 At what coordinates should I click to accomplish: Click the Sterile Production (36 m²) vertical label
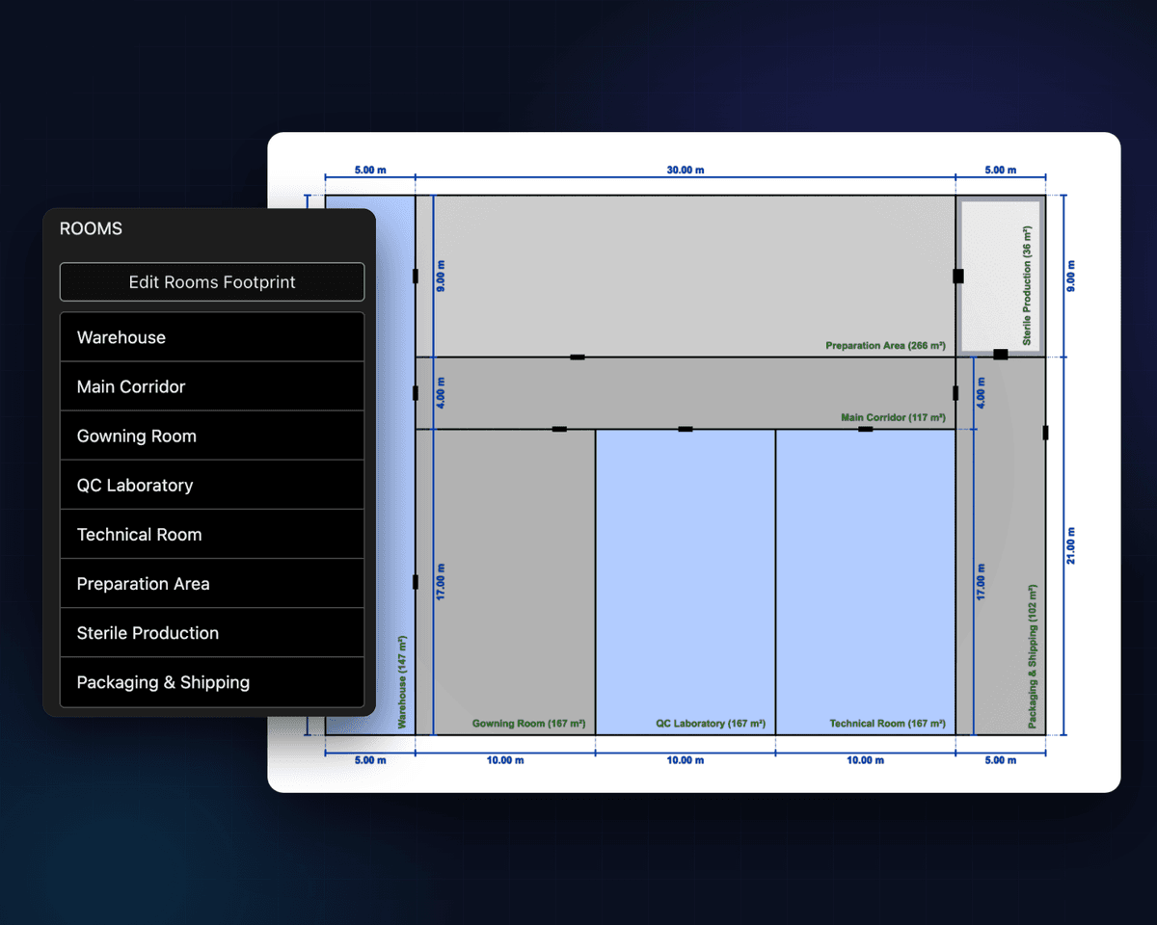click(1027, 286)
